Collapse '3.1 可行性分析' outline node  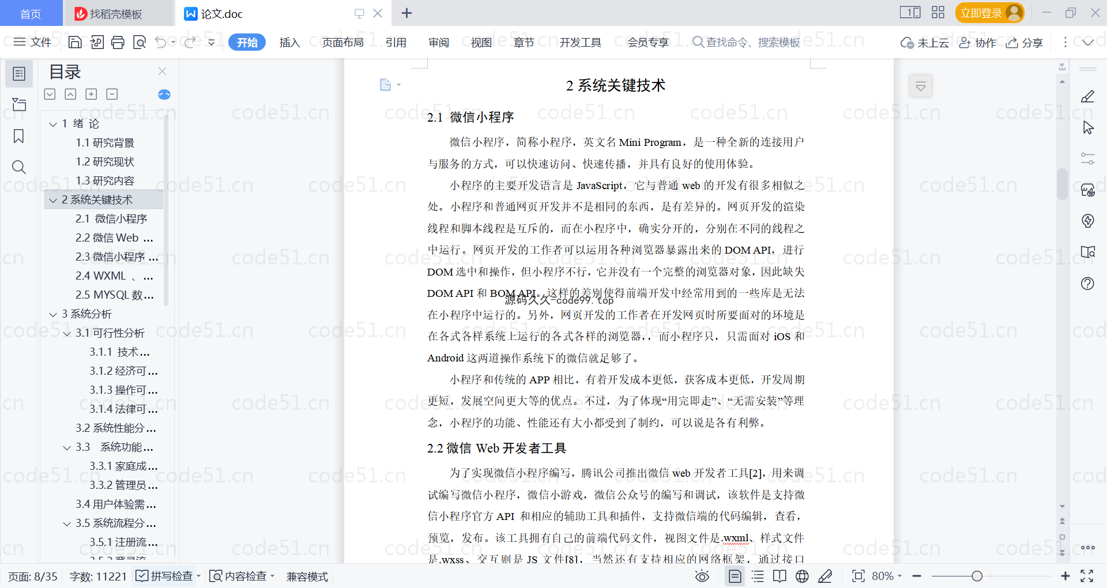(67, 333)
